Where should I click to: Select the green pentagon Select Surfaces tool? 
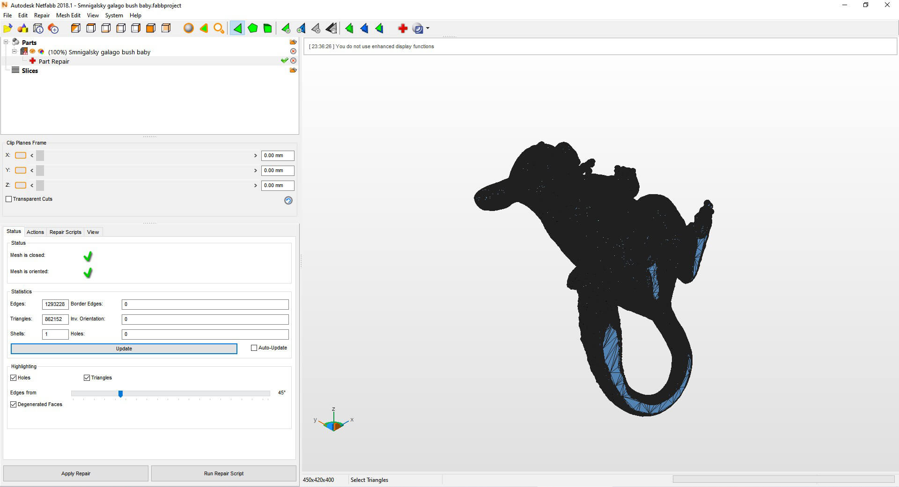(x=252, y=29)
